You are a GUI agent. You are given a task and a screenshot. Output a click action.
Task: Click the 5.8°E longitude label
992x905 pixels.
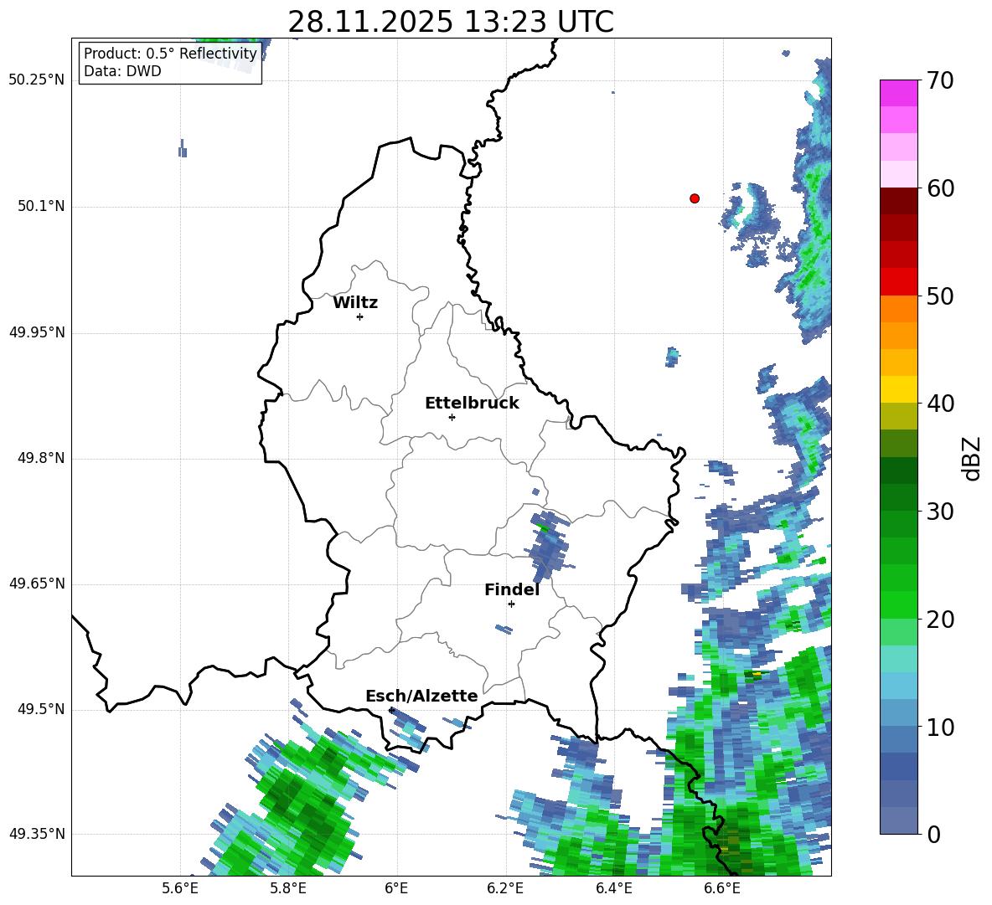(288, 888)
